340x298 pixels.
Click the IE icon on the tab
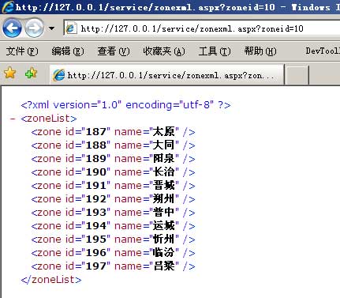tap(59, 75)
